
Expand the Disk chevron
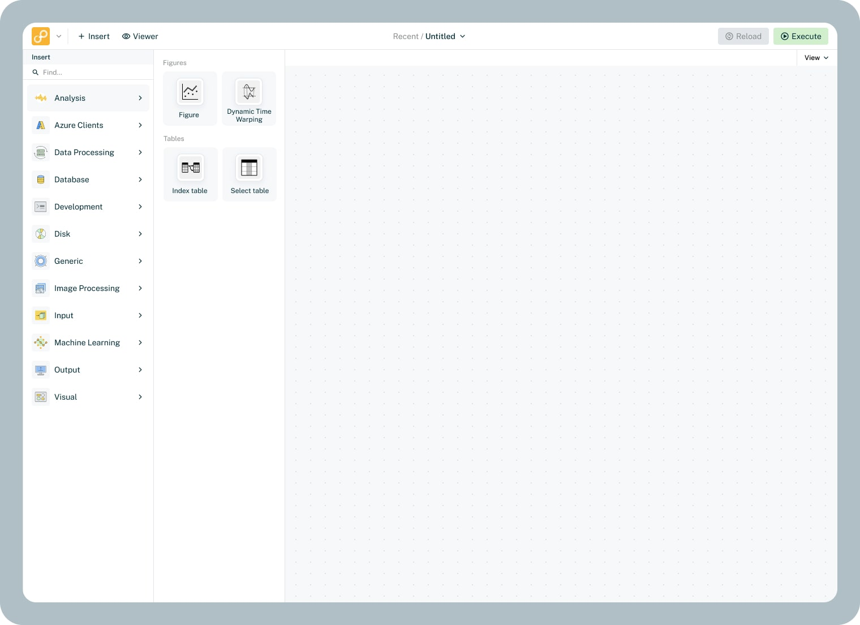[140, 234]
